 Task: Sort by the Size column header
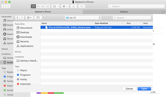[x=133, y=23]
